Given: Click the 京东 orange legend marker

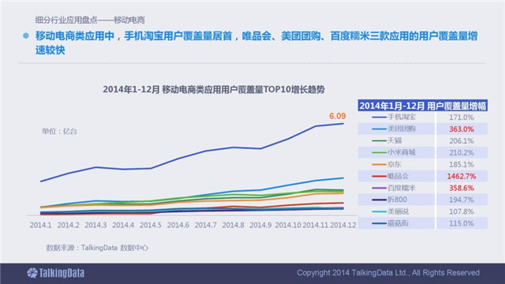Looking at the screenshot, I should [x=379, y=165].
